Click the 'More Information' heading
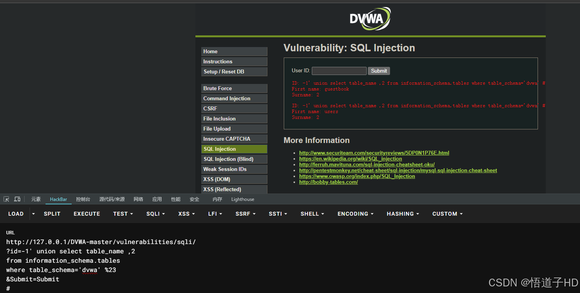This screenshot has width=580, height=293. click(316, 140)
